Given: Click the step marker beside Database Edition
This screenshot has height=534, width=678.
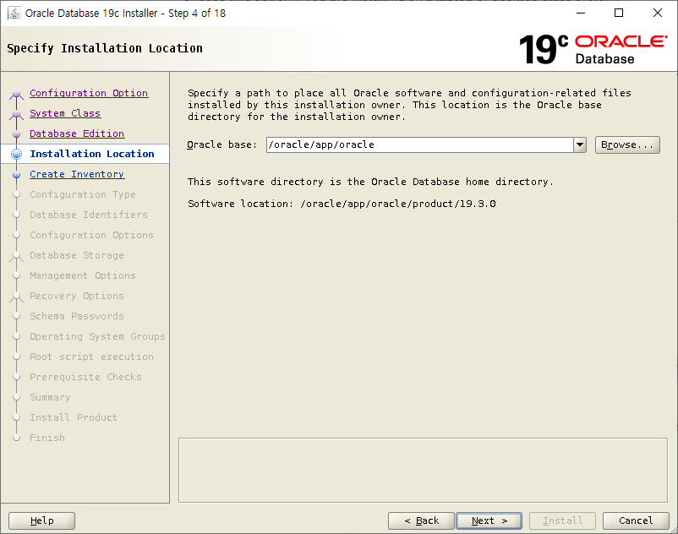Looking at the screenshot, I should tap(16, 134).
